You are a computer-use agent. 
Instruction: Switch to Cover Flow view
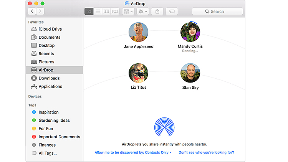coord(115,12)
